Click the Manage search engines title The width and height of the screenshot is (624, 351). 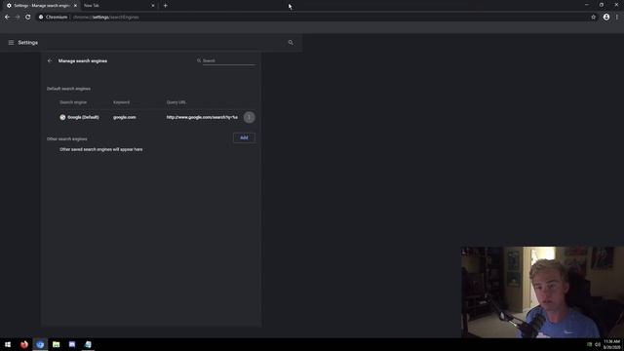pos(83,60)
